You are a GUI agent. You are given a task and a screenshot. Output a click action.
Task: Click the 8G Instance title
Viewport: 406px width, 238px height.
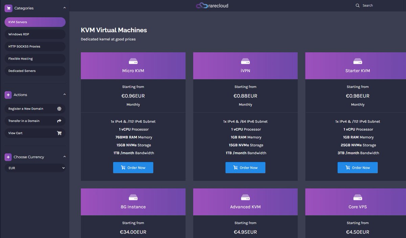[133, 207]
